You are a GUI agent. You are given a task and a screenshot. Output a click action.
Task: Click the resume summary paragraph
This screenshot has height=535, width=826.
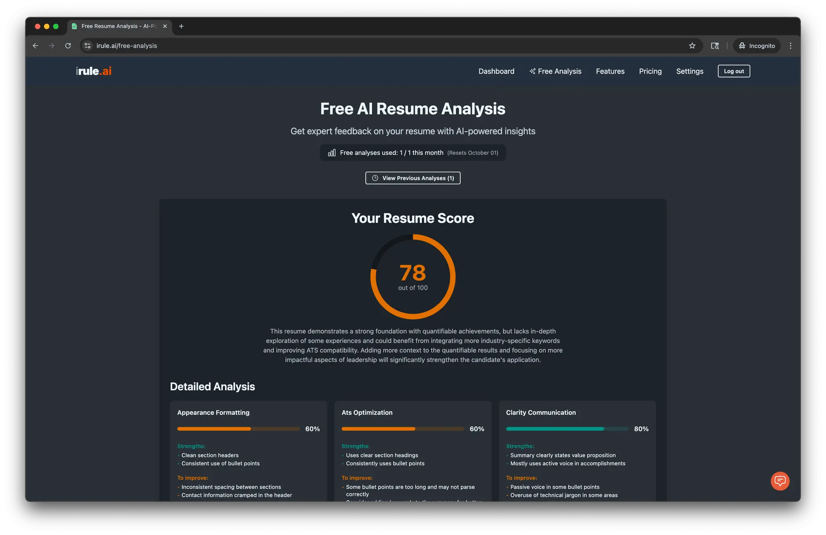click(x=413, y=346)
